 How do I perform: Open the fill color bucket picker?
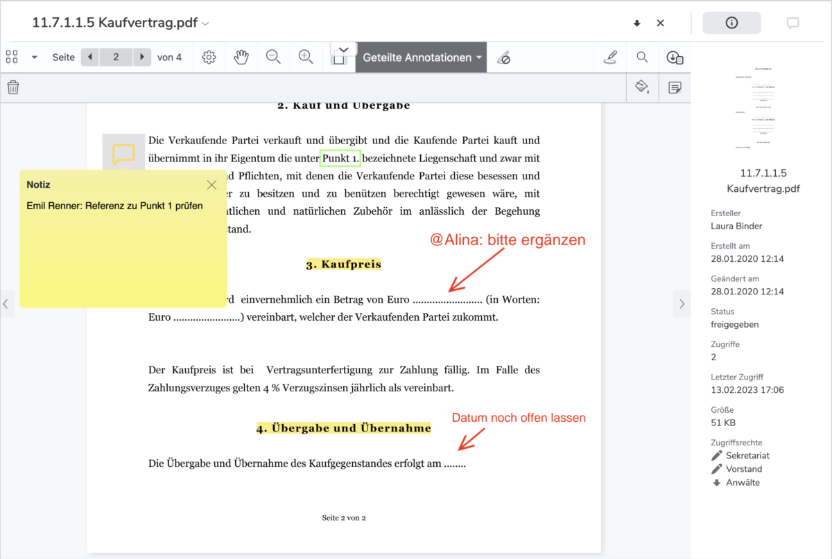pyautogui.click(x=642, y=87)
